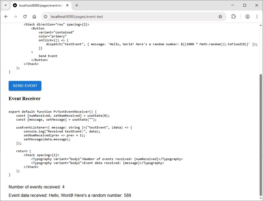The width and height of the screenshot is (263, 201).
Task: Click the Event Receiver heading
Action: (24, 98)
